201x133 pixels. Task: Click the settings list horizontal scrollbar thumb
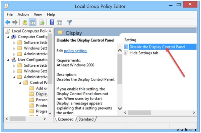point(139,113)
